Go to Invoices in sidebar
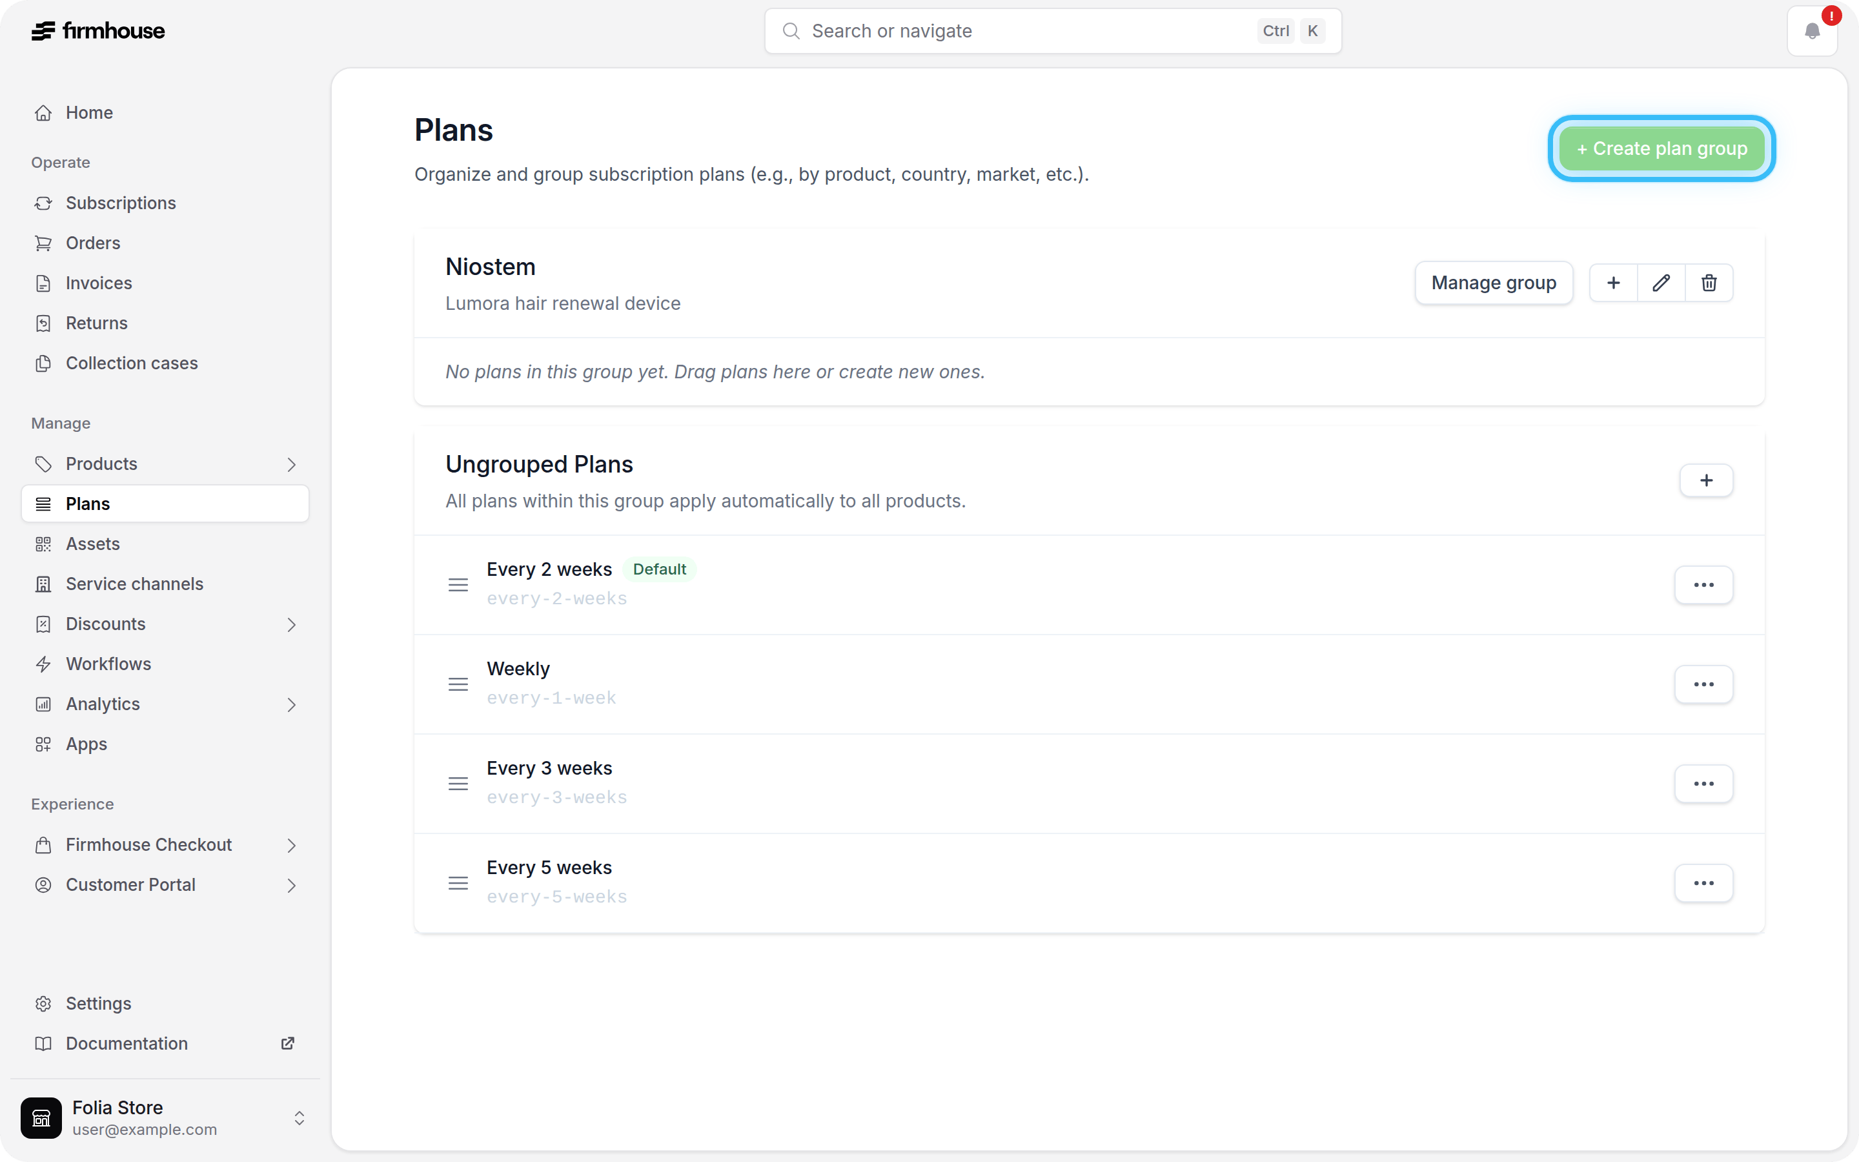The height and width of the screenshot is (1162, 1859). point(165,283)
